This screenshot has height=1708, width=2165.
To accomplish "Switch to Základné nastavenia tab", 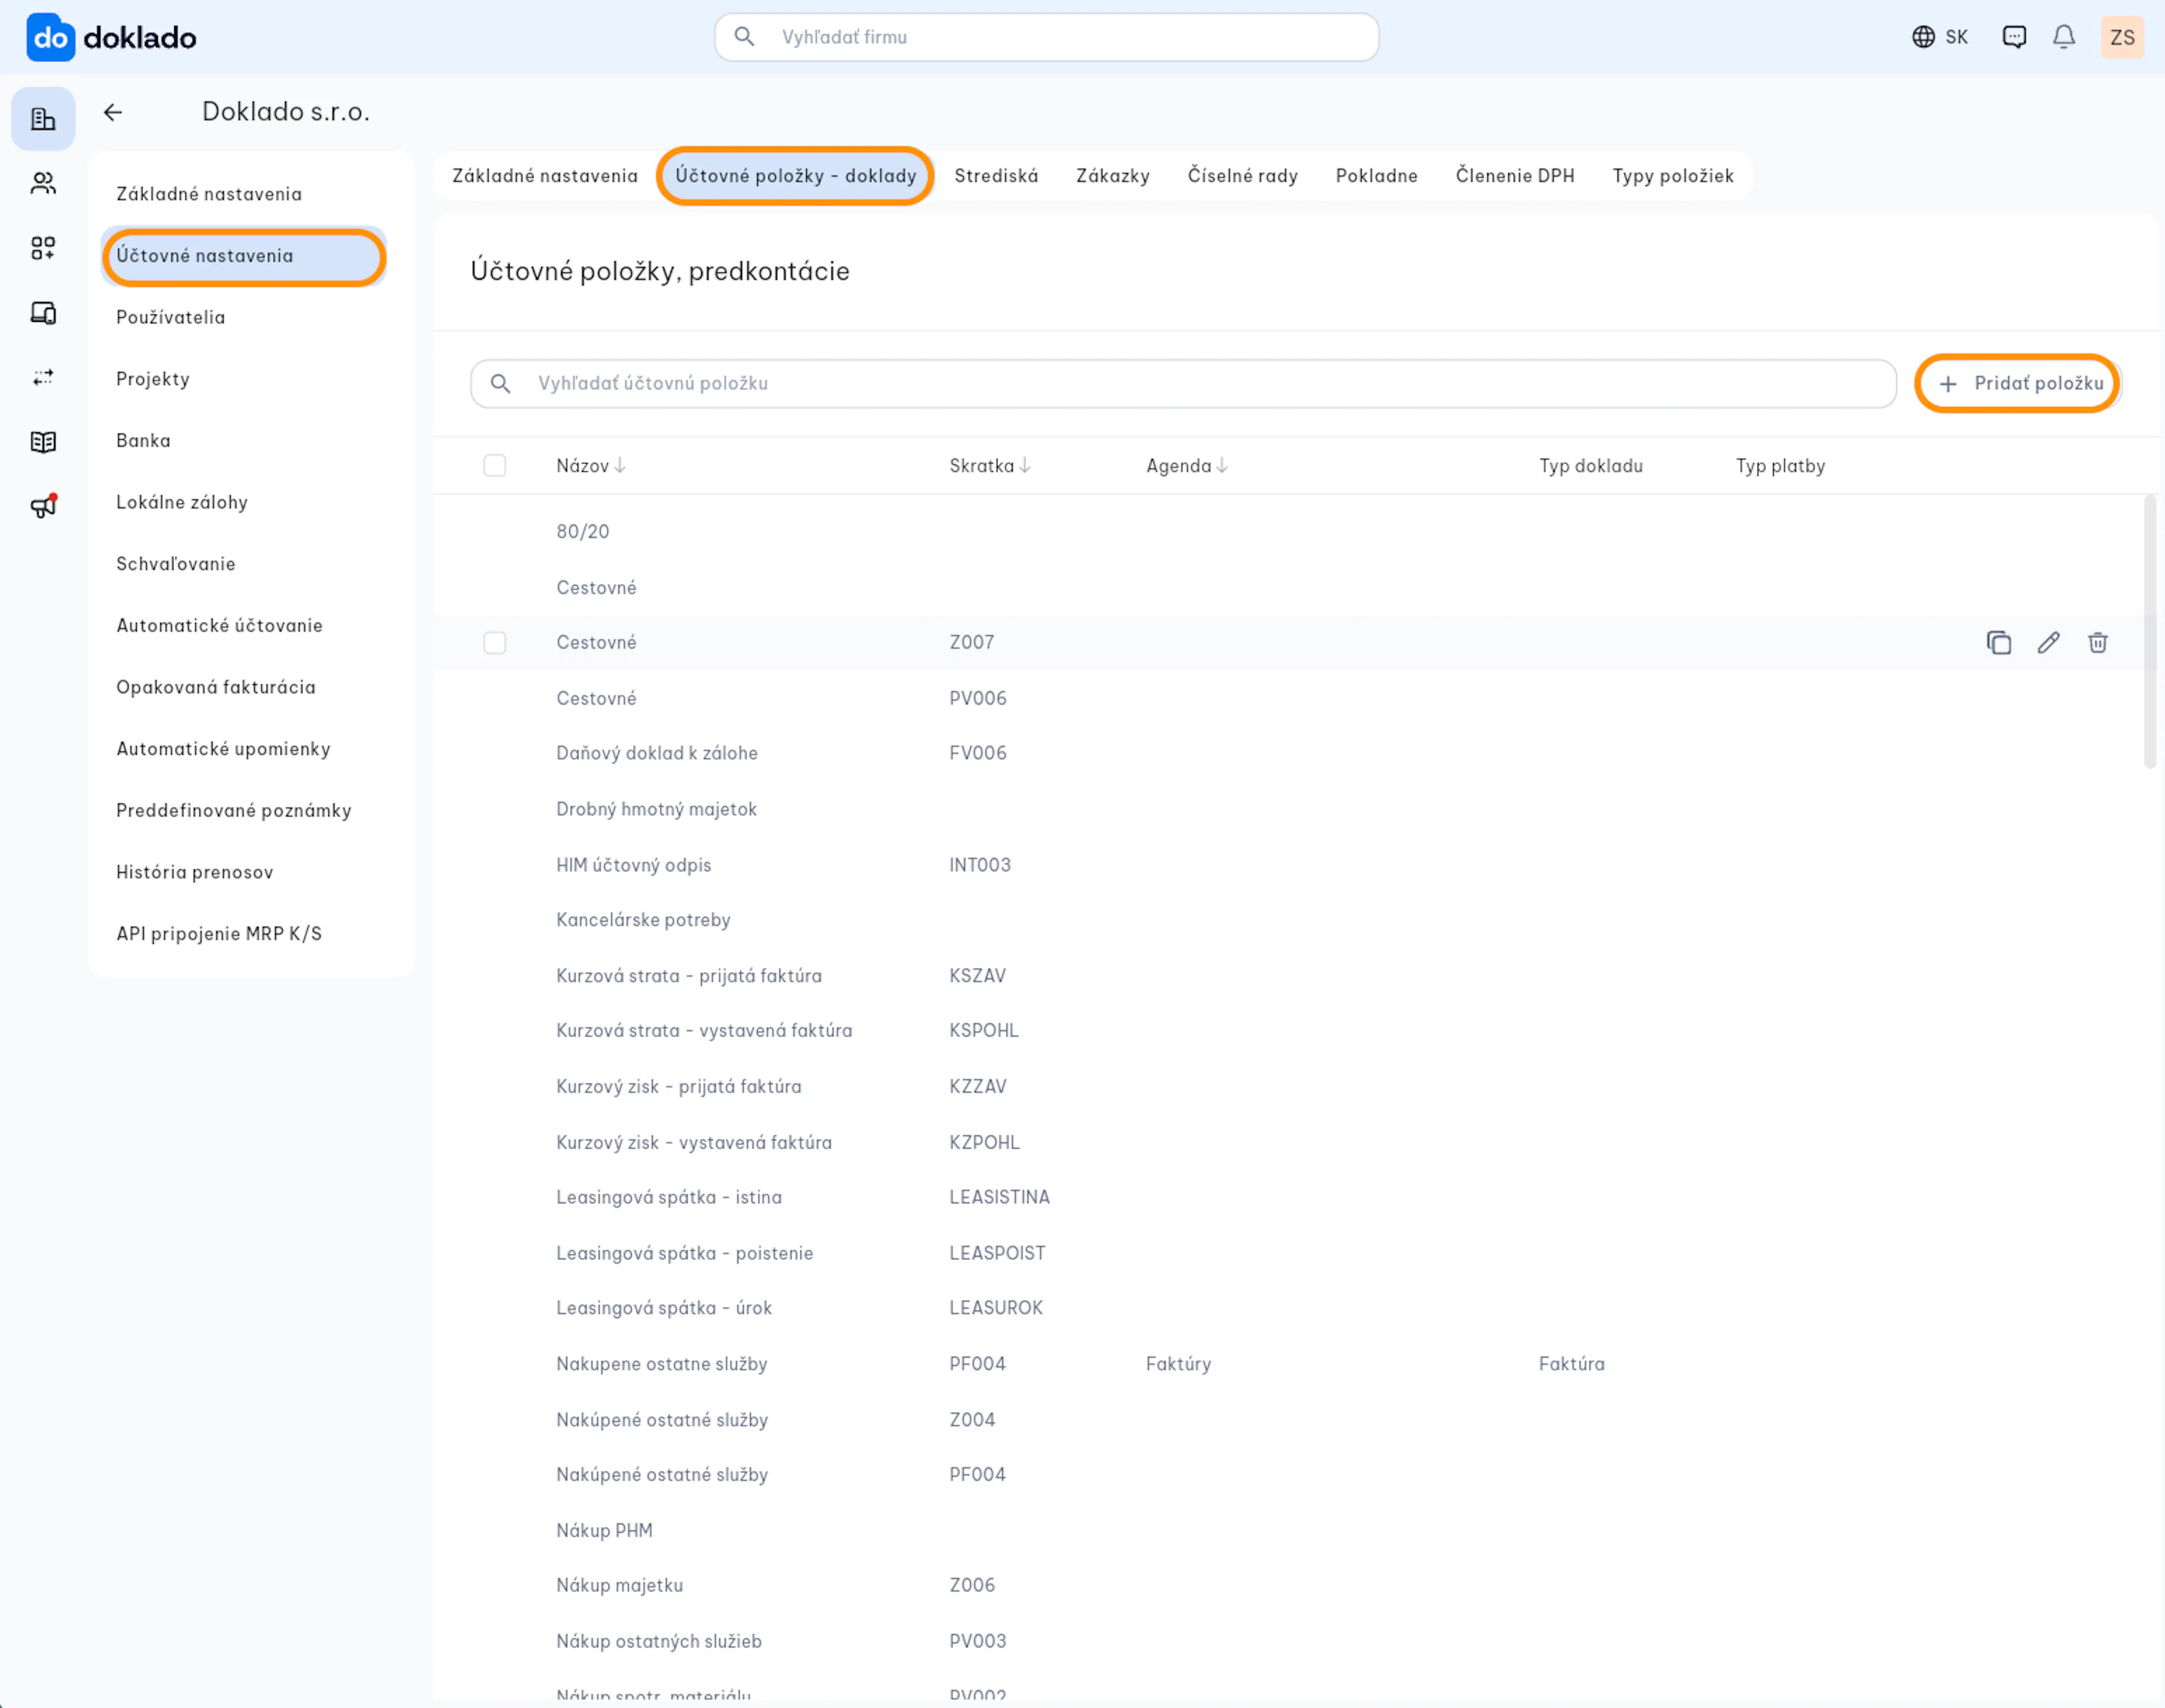I will pos(545,176).
